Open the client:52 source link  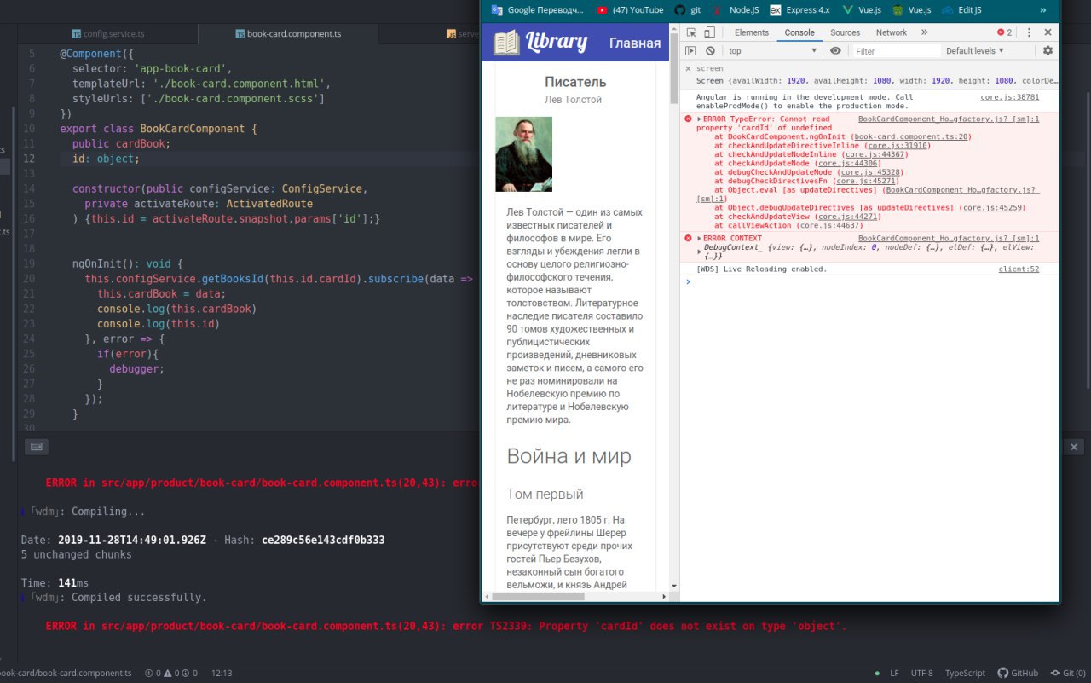(x=1019, y=269)
